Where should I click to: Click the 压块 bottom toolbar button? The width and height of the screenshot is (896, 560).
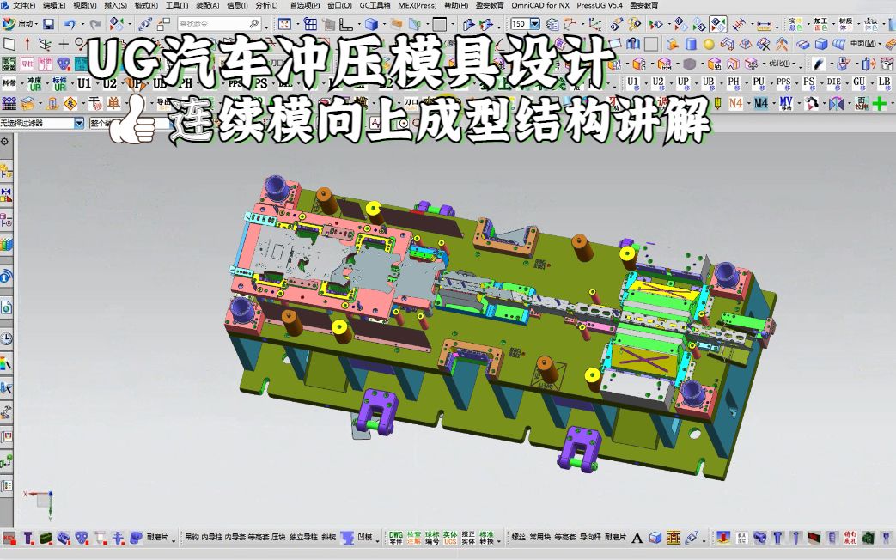[278, 537]
